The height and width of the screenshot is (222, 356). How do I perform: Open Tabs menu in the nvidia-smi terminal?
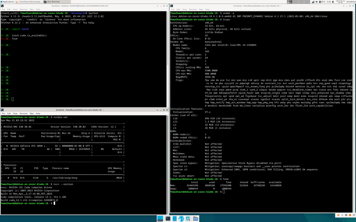point(32,114)
